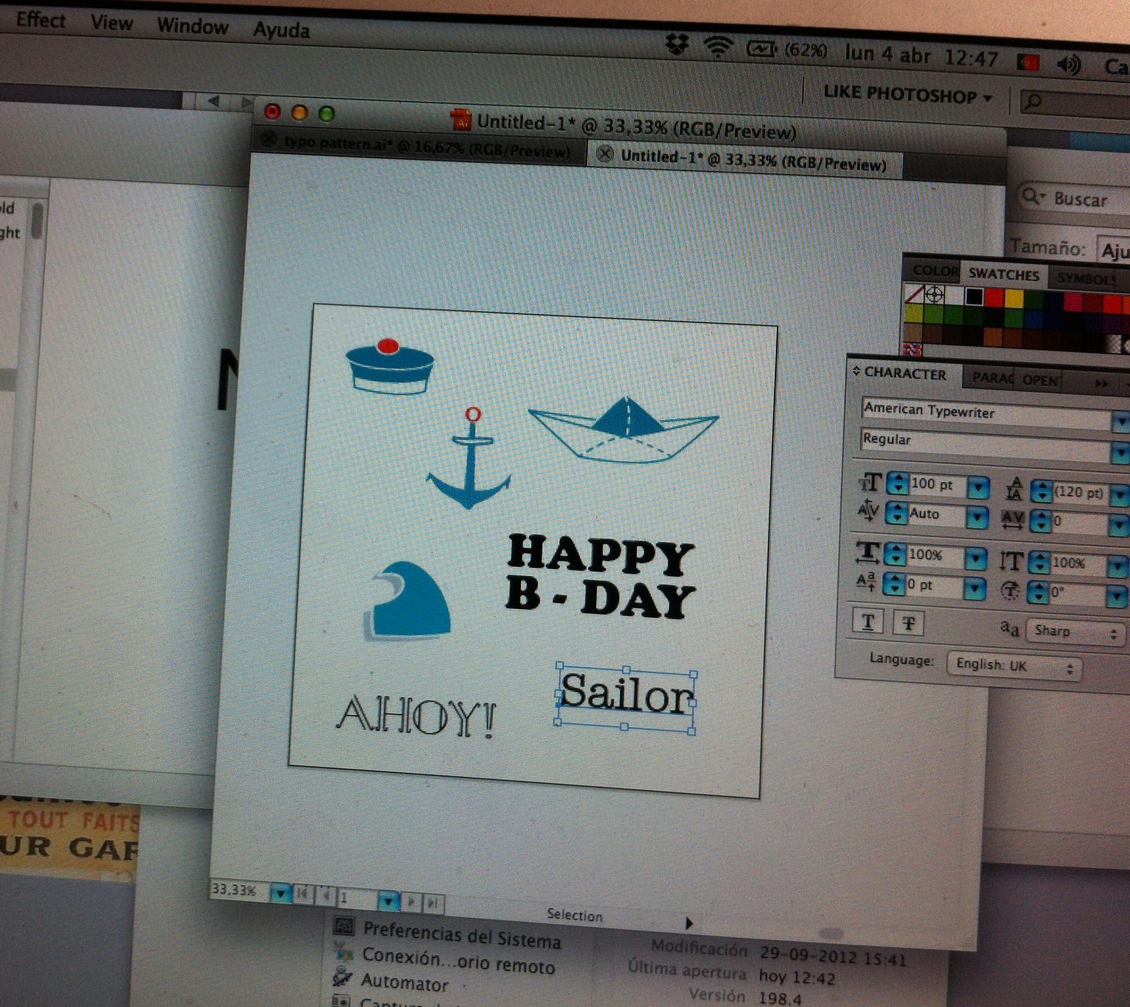The image size is (1130, 1007).
Task: Click the rotation stepper arrows
Action: click(1037, 592)
